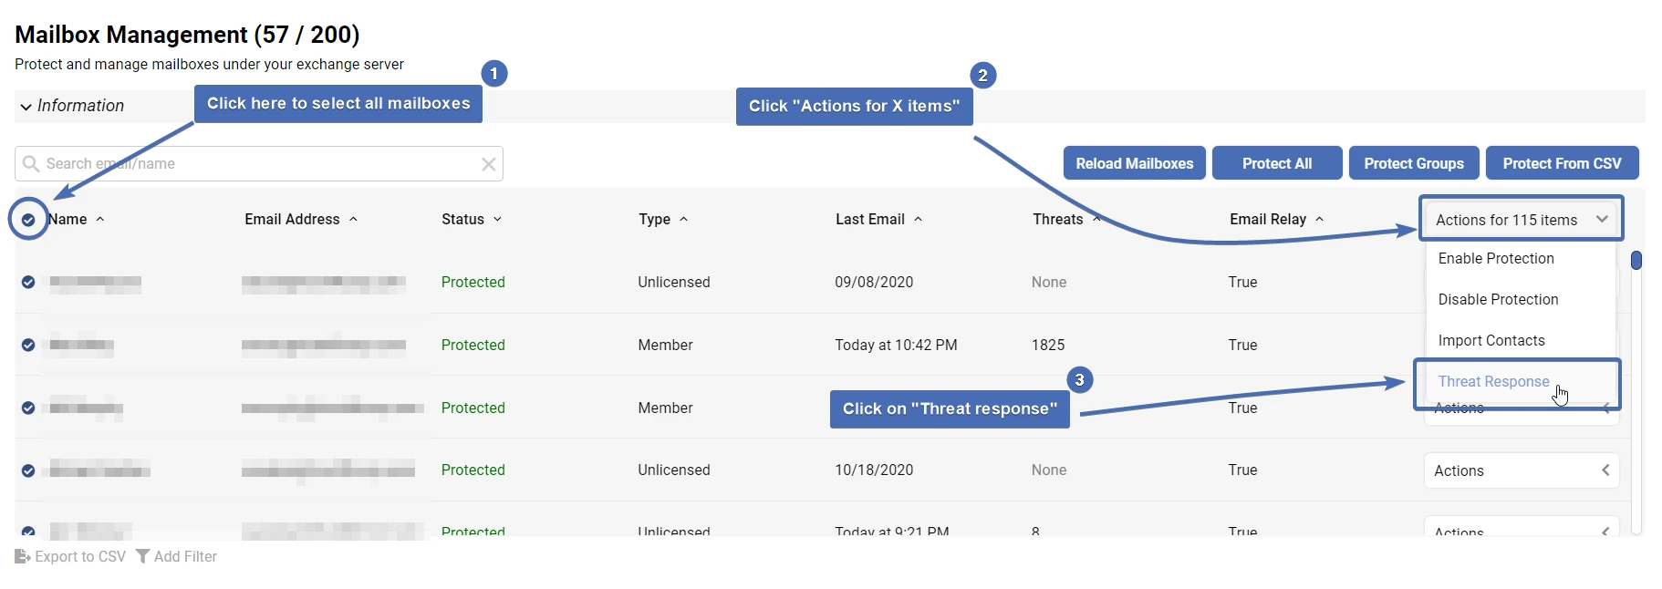
Task: Choose Enable Protection from the menu
Action: [1495, 258]
